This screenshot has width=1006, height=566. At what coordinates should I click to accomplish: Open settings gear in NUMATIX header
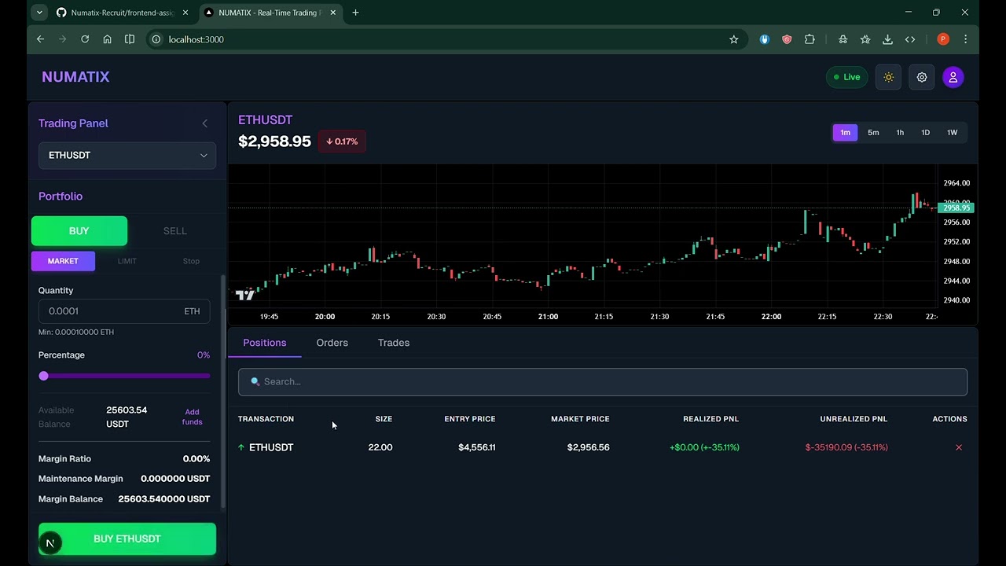[x=922, y=77]
